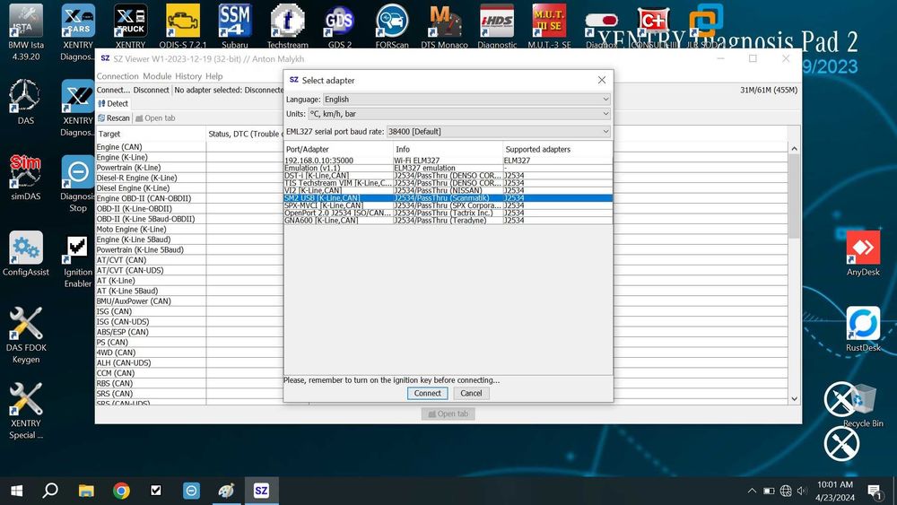This screenshot has width=897, height=505.
Task: Launch Techstream desktop icon
Action: (287, 26)
